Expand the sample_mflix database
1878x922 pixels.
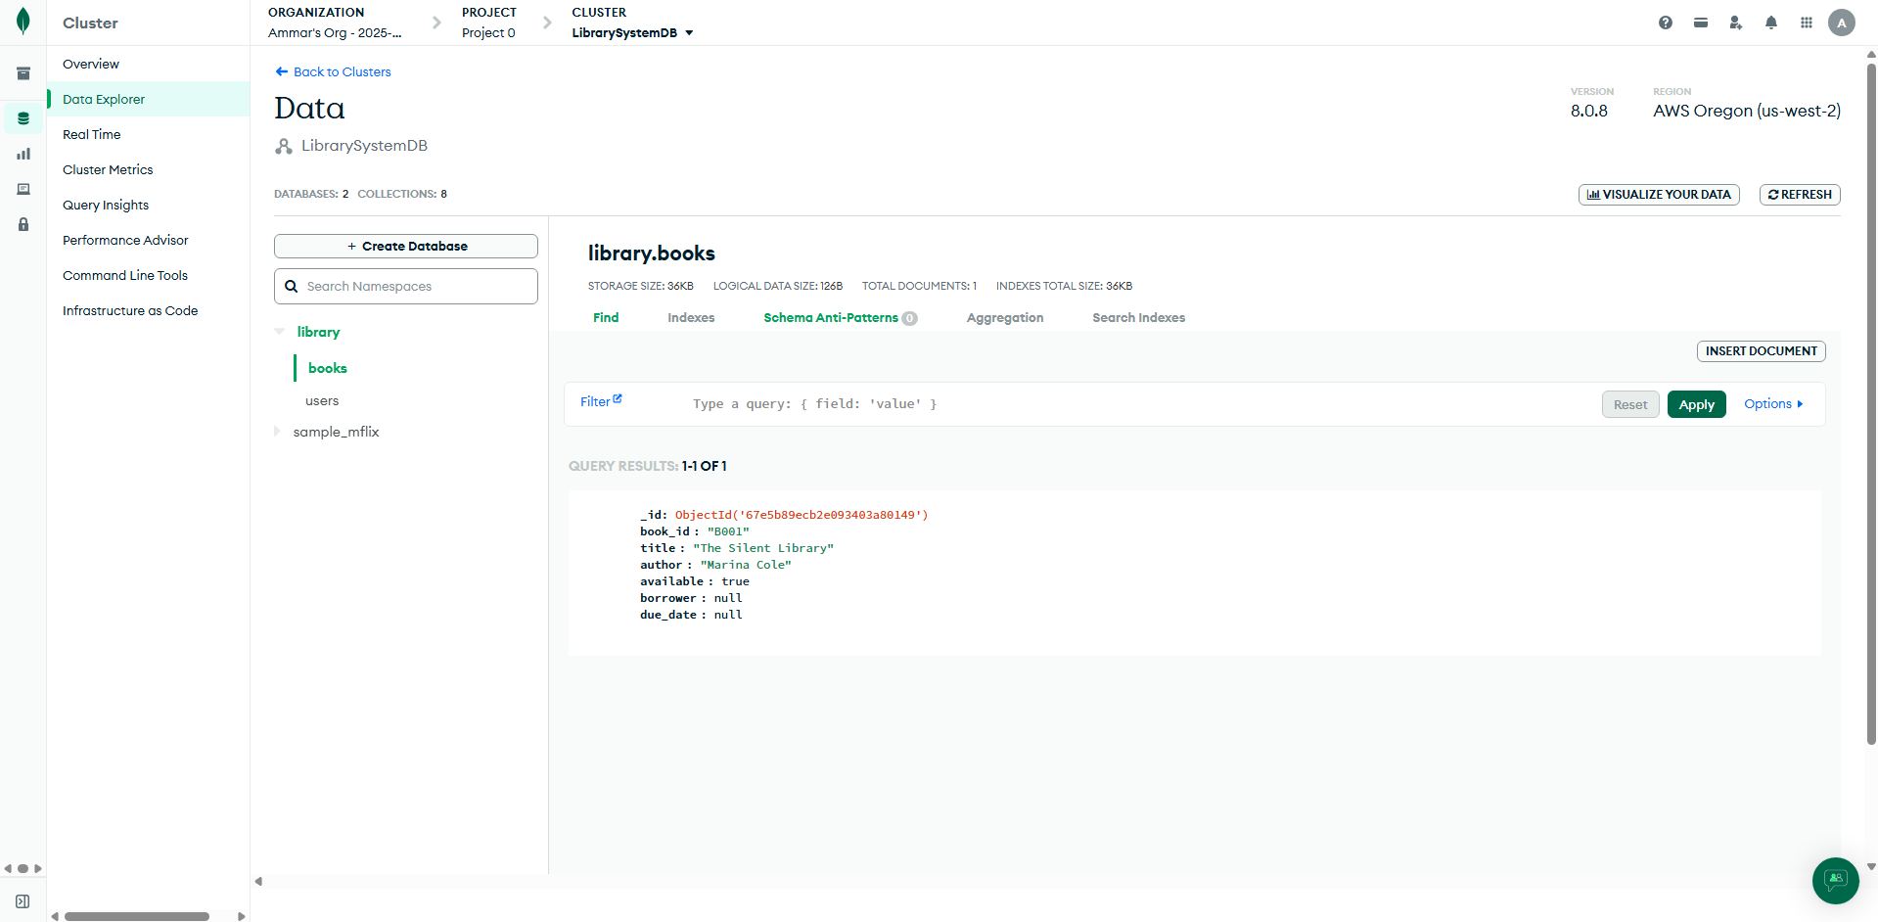point(279,432)
